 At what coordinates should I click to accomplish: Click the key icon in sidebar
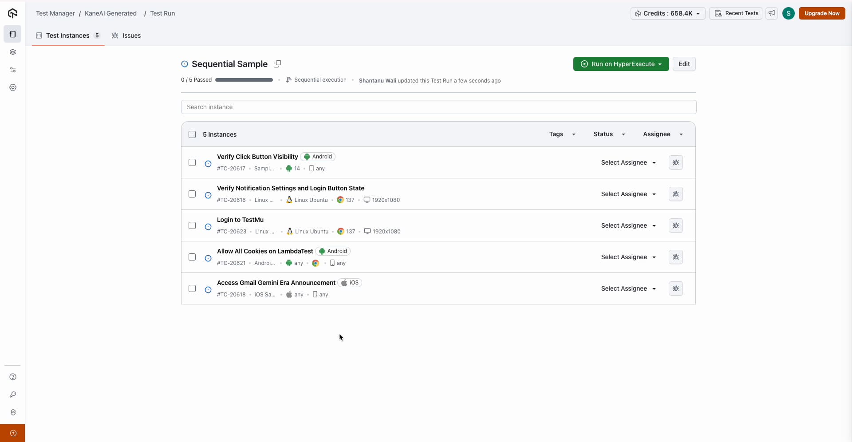(x=13, y=395)
